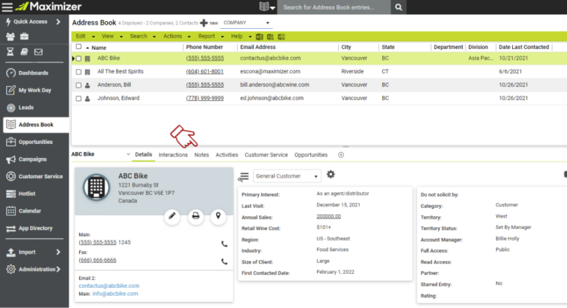Call the Fax number phone icon
The height and width of the screenshot is (308, 567).
click(224, 261)
